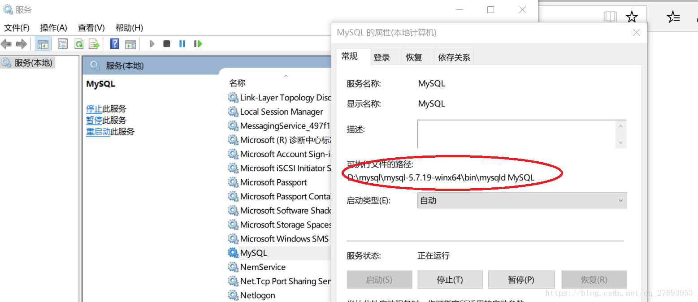Click the Stop Service square icon
The image size is (698, 302).
pos(167,44)
